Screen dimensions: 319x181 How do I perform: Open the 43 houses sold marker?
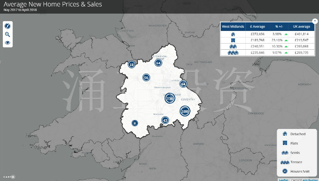[x=165, y=120]
